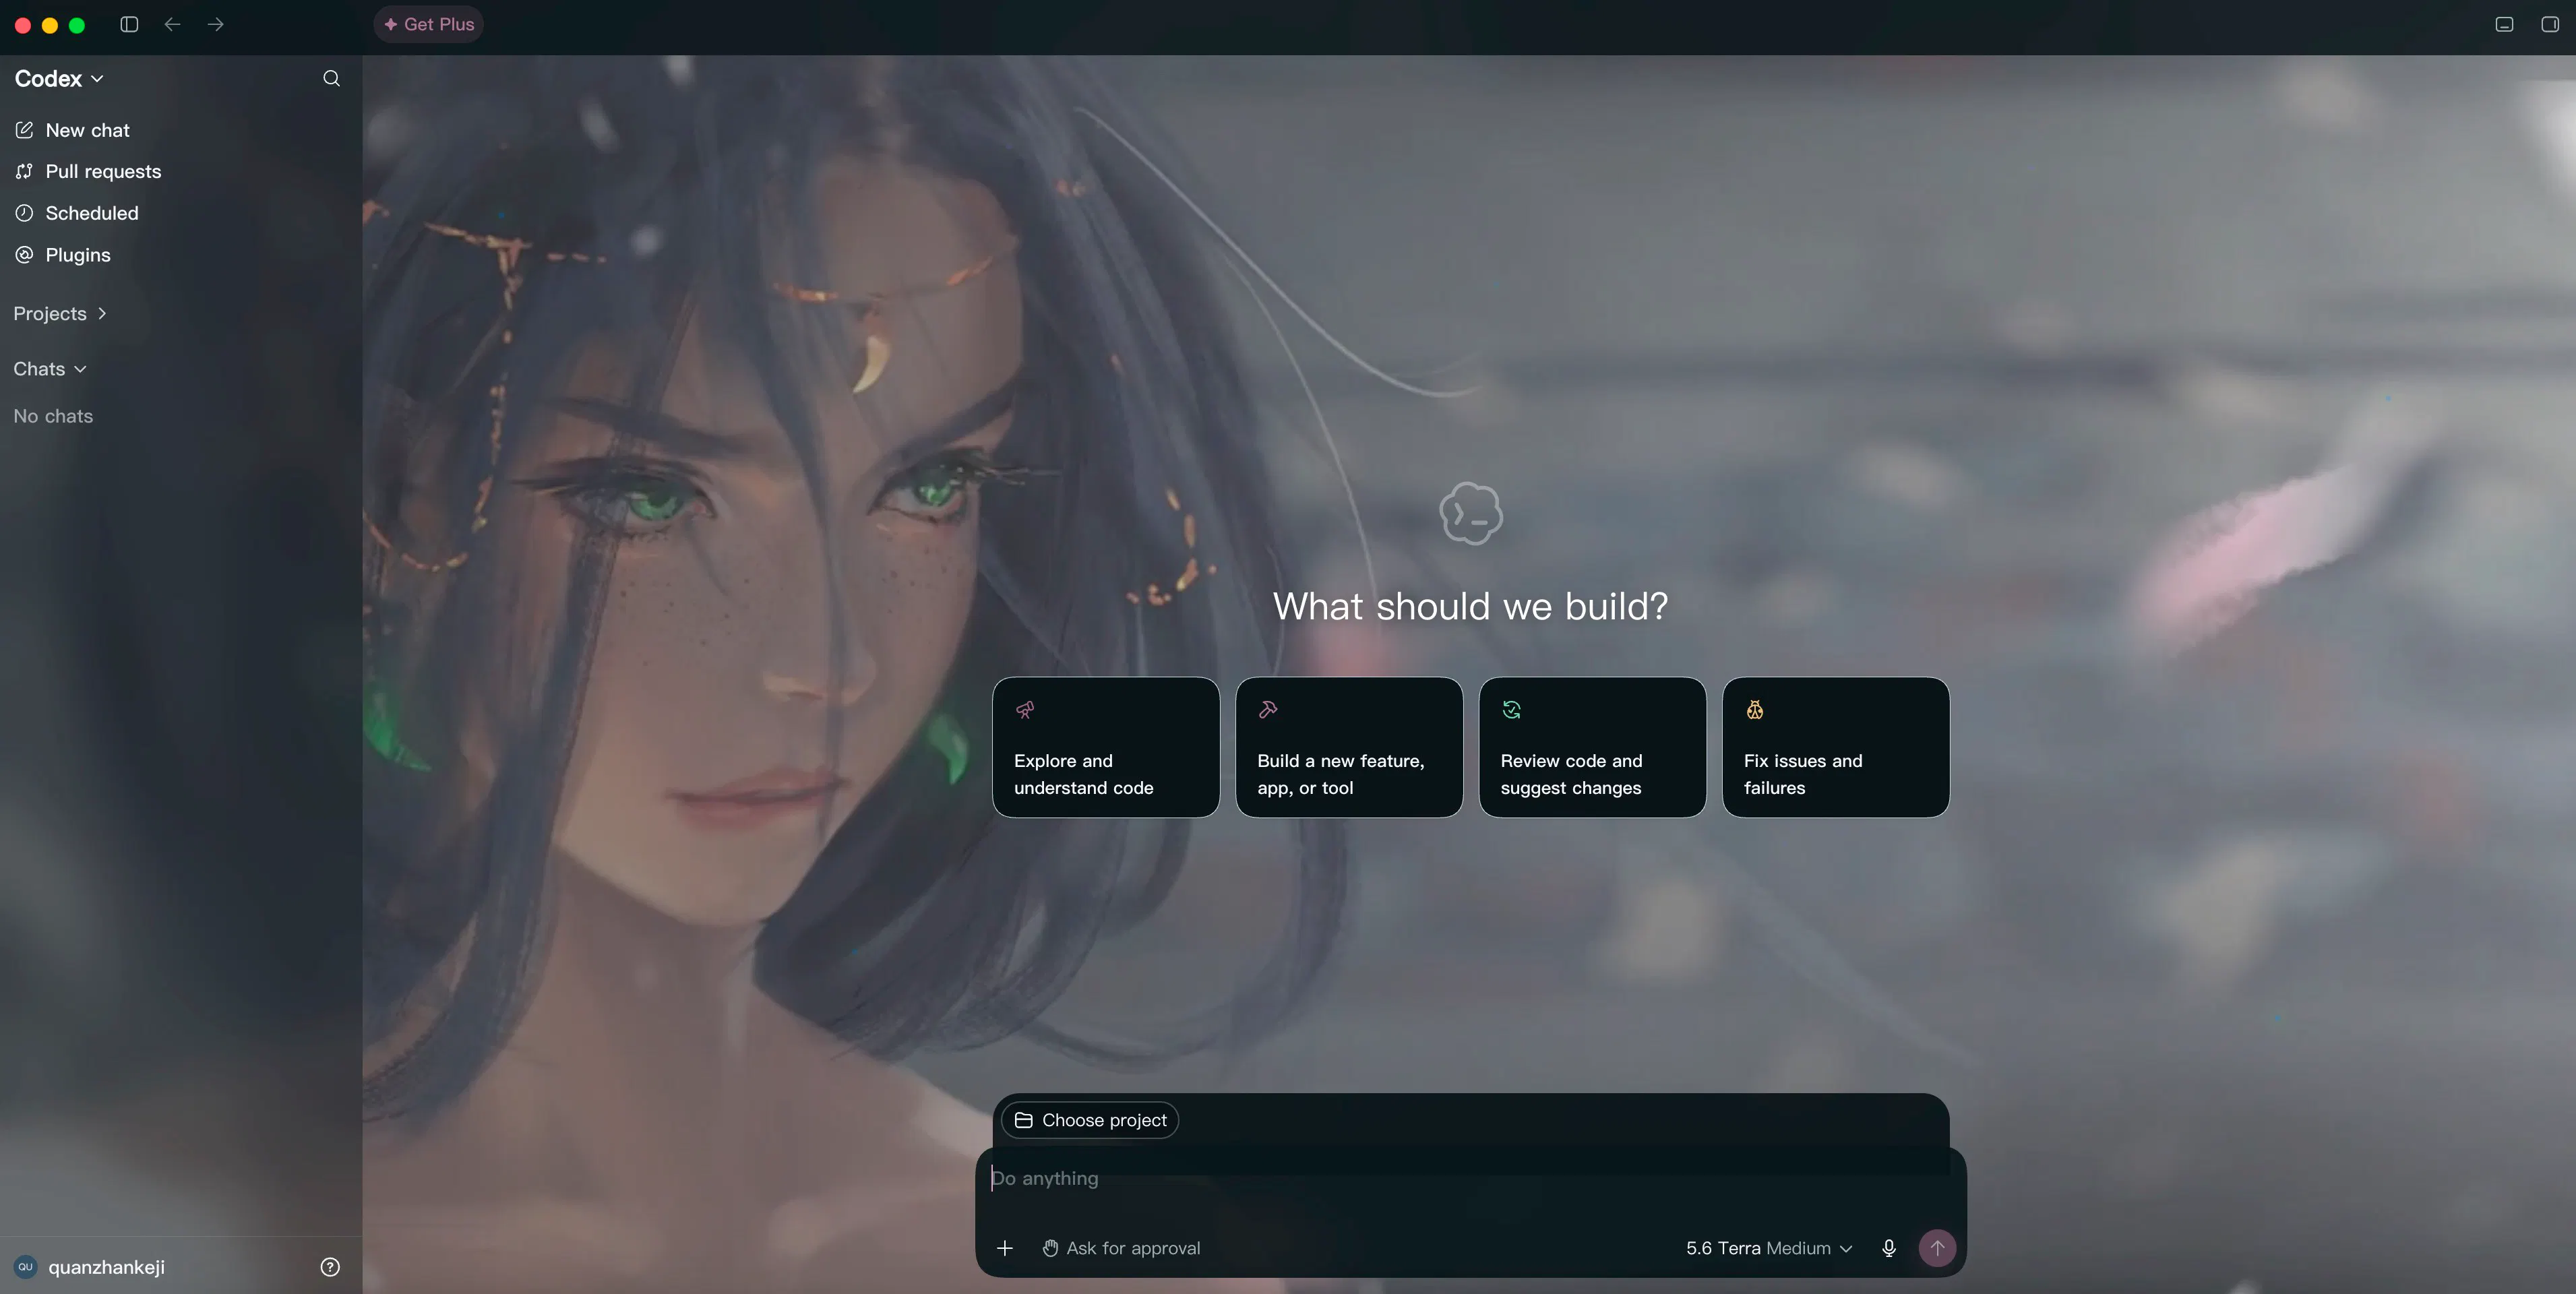This screenshot has width=2576, height=1294.
Task: Toggle the bottom panel icon at top right
Action: [2504, 24]
